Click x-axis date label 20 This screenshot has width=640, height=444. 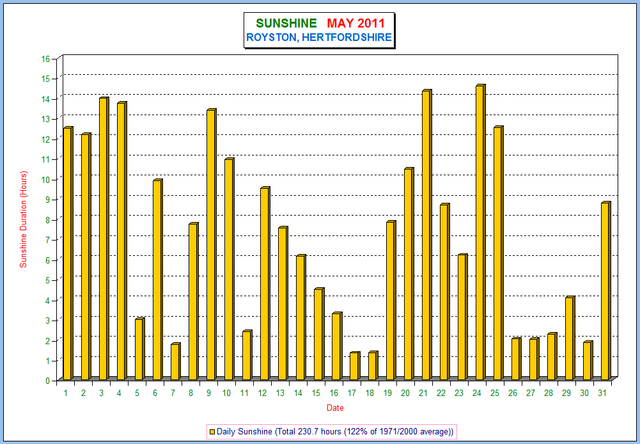[405, 393]
